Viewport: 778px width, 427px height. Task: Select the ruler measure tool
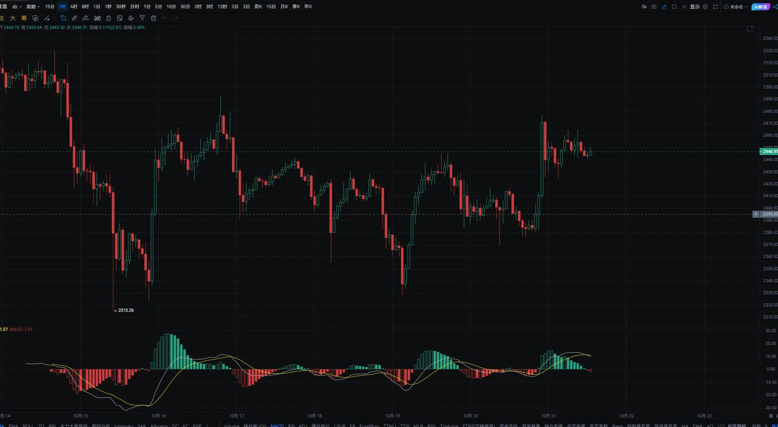pyautogui.click(x=74, y=18)
